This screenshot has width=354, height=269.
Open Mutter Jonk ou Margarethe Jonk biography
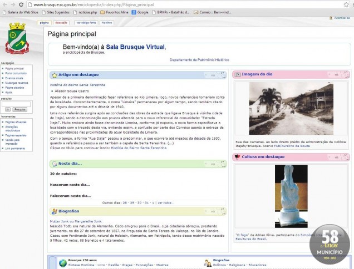(x=76, y=221)
